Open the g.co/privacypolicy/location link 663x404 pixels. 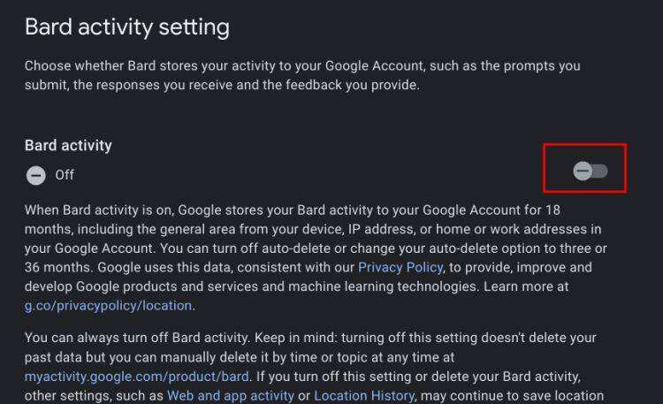(x=108, y=306)
